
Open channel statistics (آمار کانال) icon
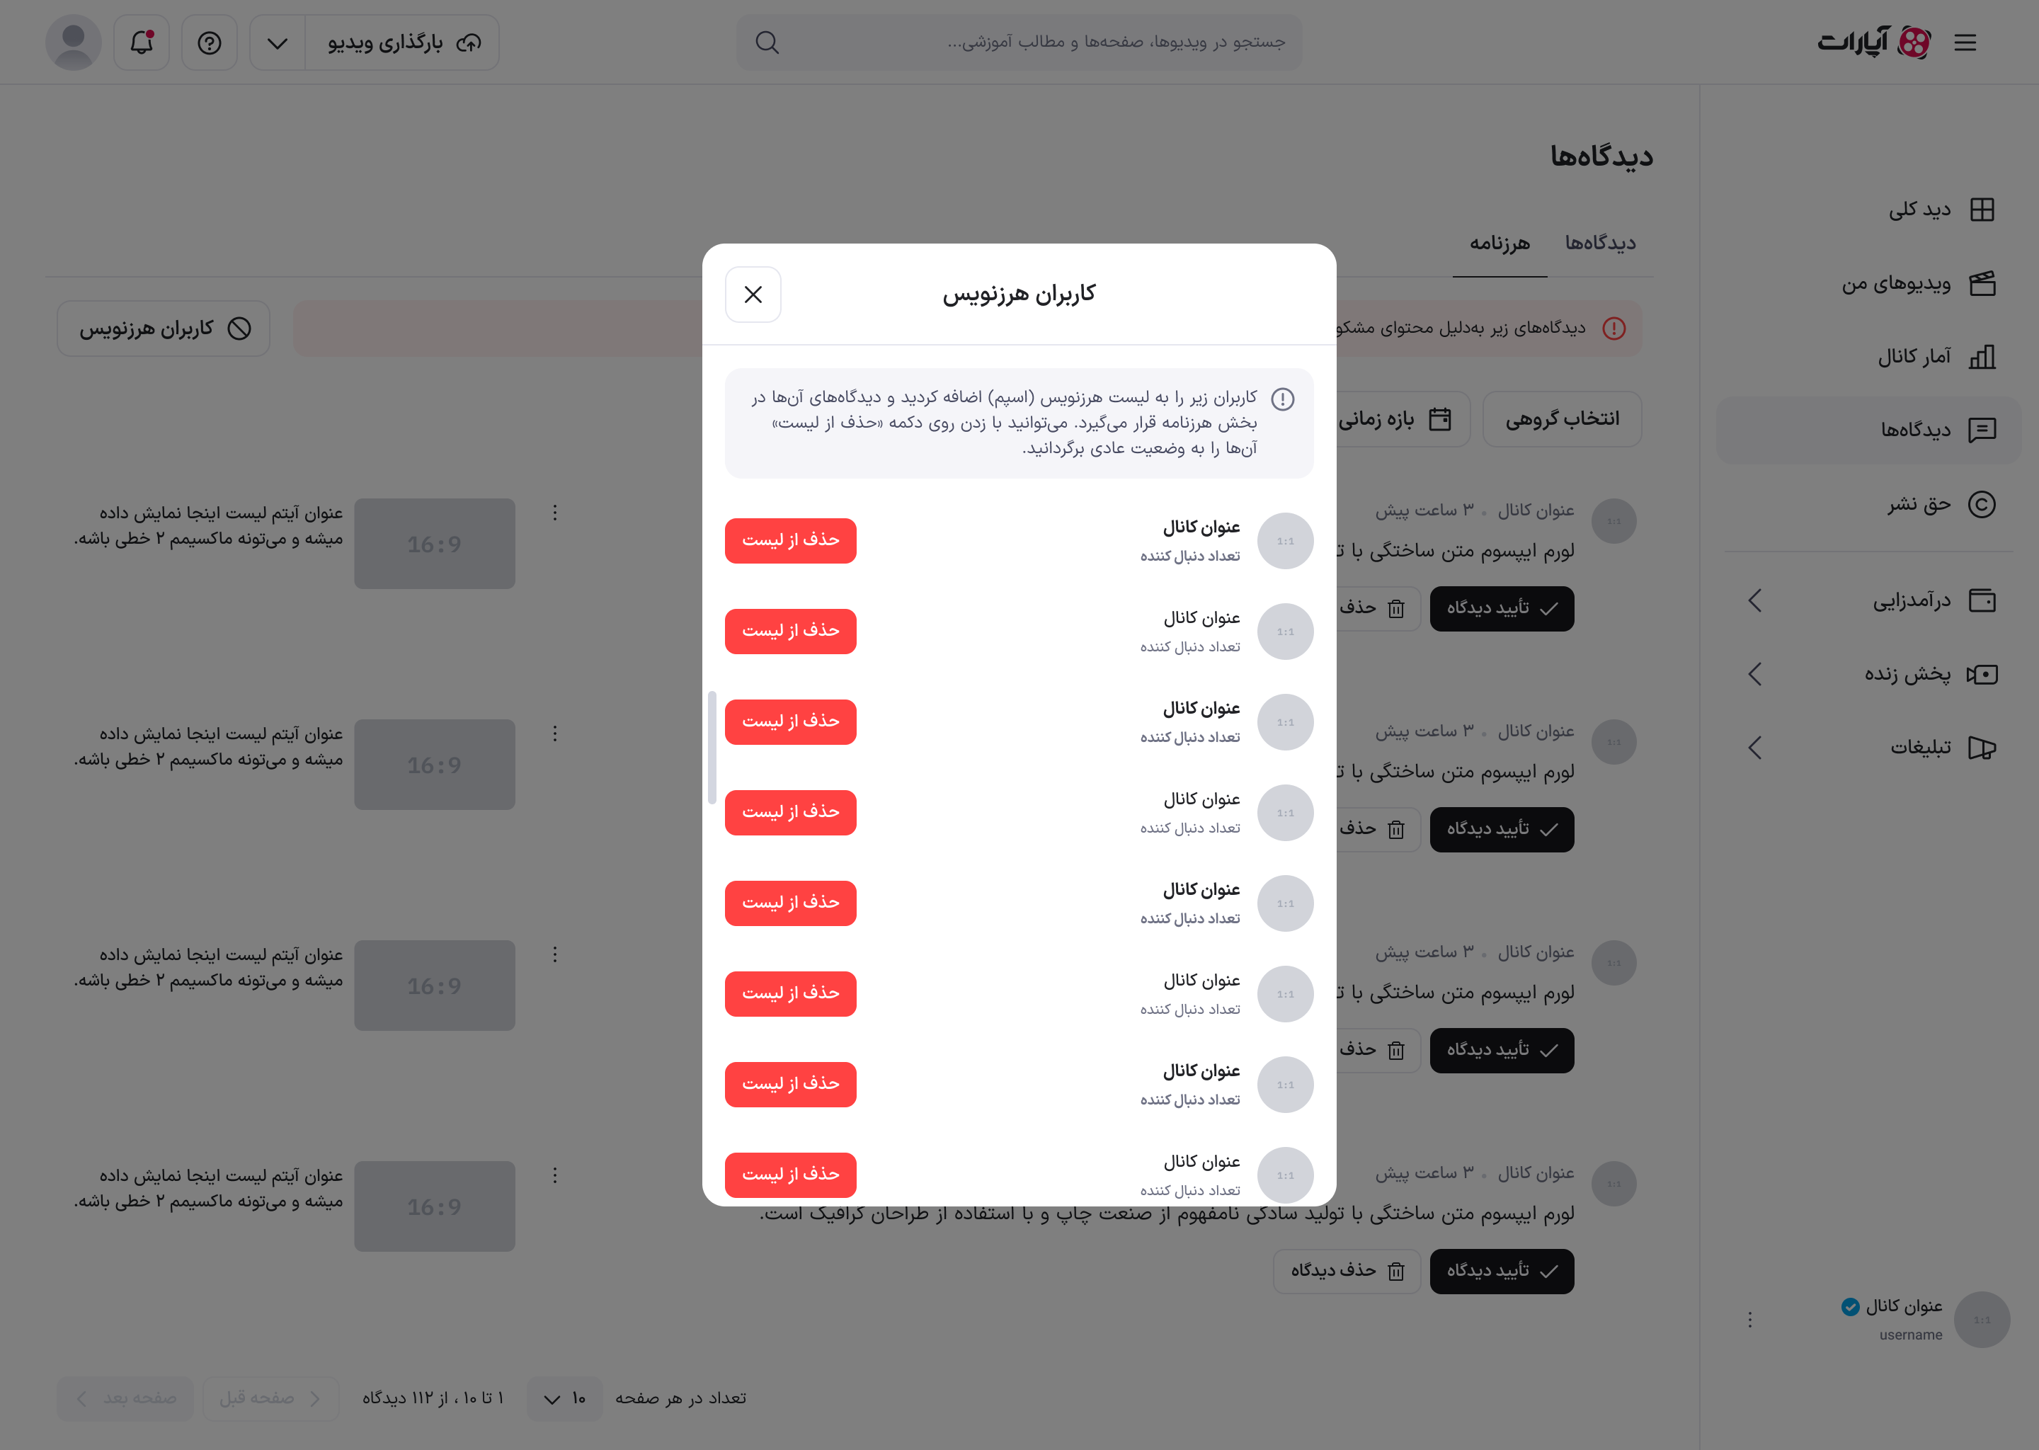pyautogui.click(x=1981, y=357)
